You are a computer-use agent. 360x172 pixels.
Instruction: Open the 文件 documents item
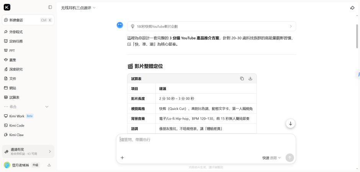[28, 79]
